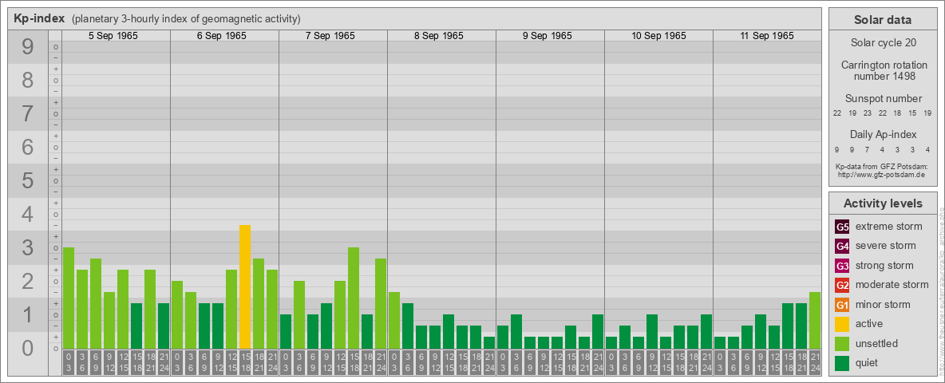Click the 0-3 hour bar on 8 Sep 1965

click(394, 321)
